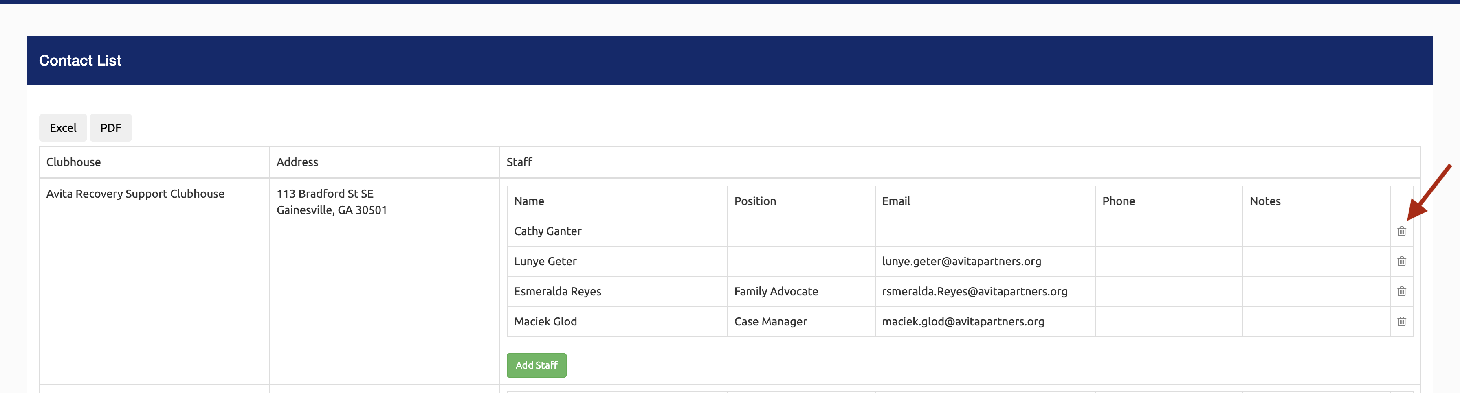This screenshot has width=1460, height=393.
Task: Click the Name header in staff table
Action: click(x=529, y=201)
